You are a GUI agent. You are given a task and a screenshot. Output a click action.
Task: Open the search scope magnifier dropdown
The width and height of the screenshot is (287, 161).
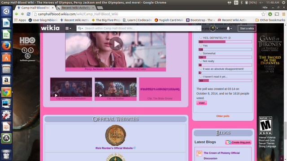point(80,28)
